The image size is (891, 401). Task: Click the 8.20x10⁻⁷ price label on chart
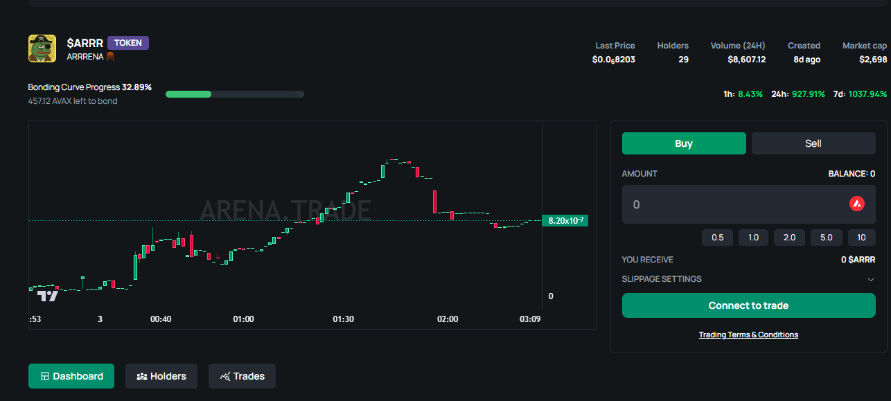coord(565,221)
